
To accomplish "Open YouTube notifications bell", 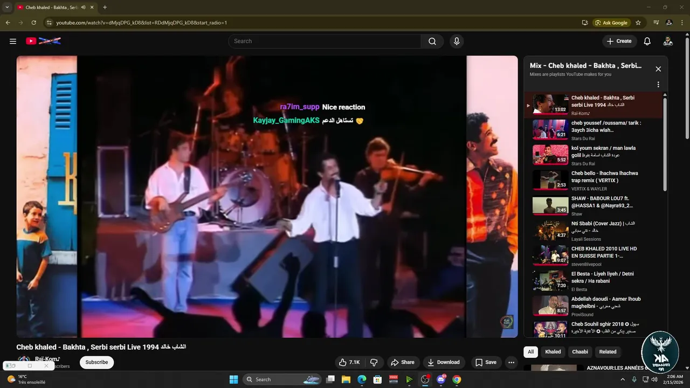I will point(647,41).
